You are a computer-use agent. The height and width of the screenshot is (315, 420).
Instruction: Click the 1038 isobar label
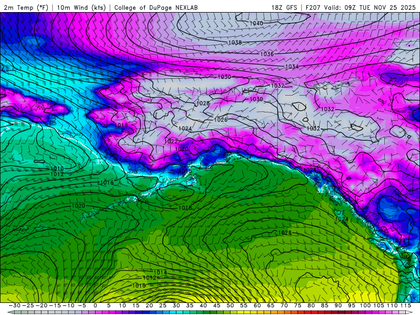point(235,43)
